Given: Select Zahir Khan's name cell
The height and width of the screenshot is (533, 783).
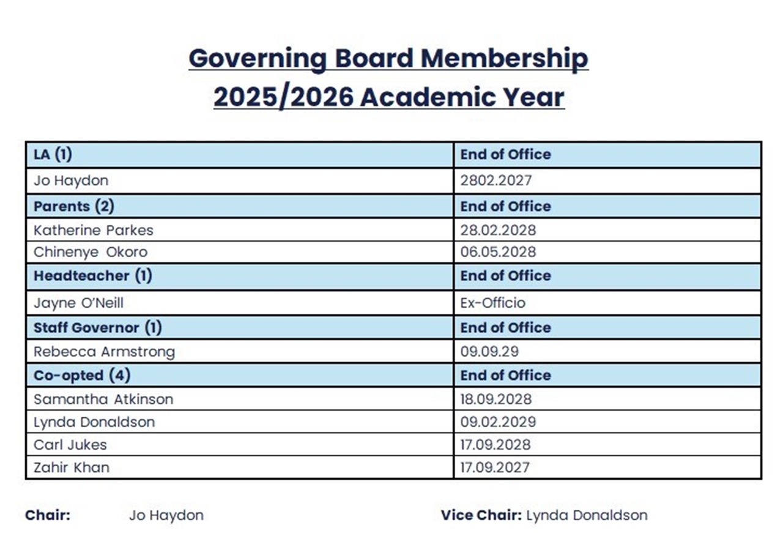Looking at the screenshot, I should (x=72, y=468).
